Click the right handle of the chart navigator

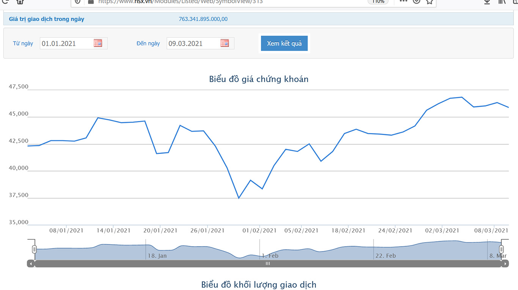[x=501, y=249]
